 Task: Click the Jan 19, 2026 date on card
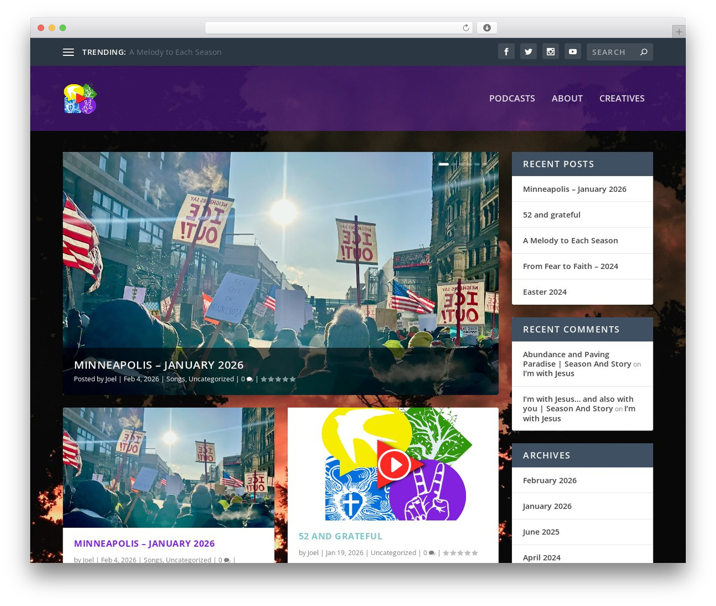point(345,553)
